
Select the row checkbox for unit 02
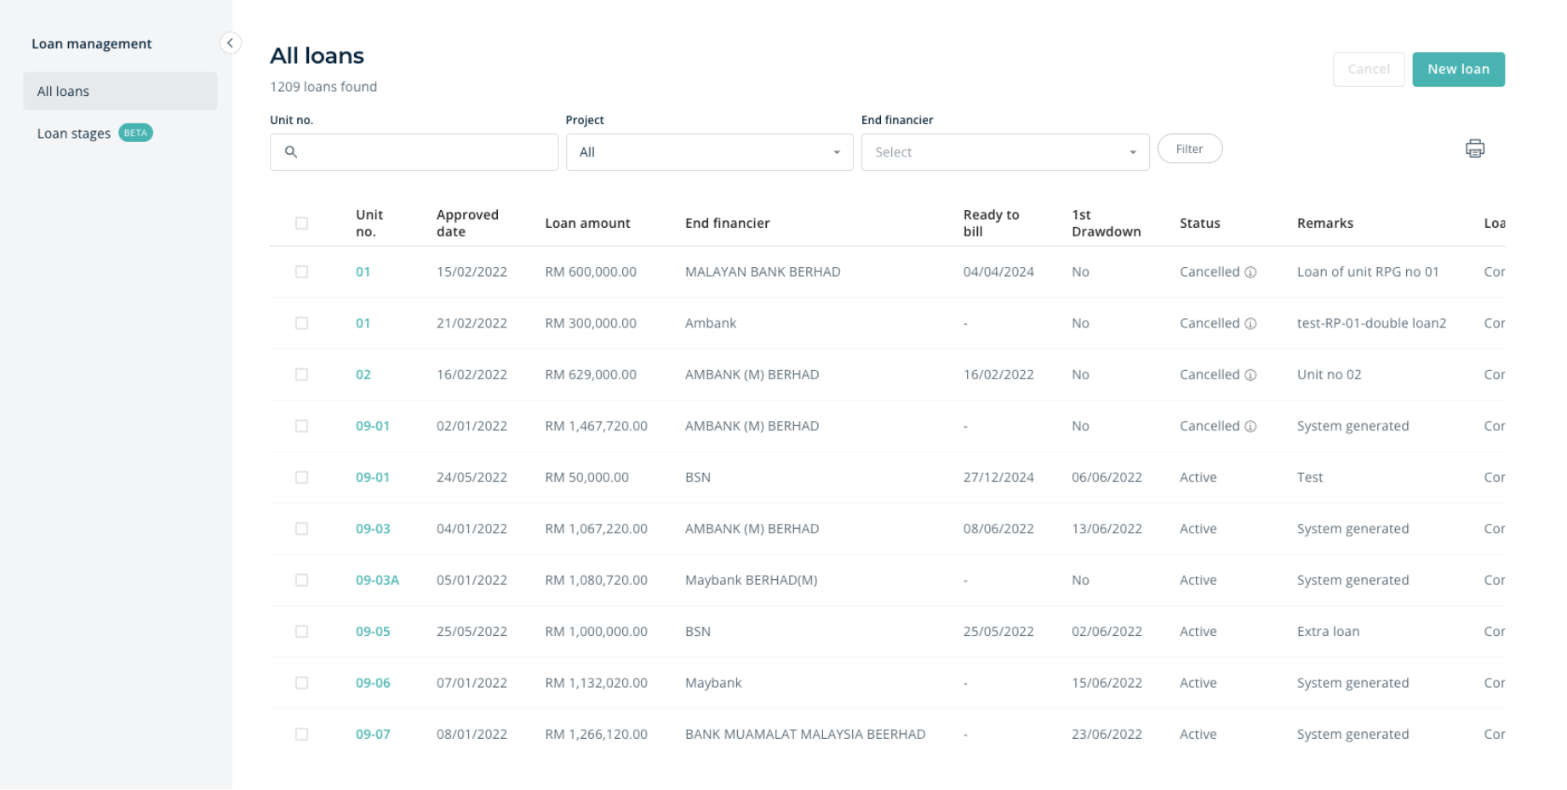[x=301, y=375]
